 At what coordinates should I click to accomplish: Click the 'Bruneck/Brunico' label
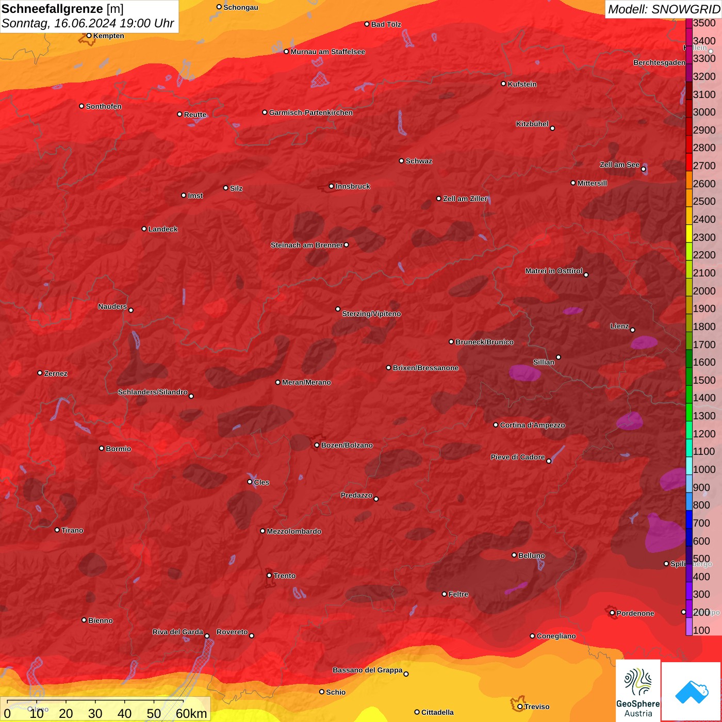[x=484, y=342]
